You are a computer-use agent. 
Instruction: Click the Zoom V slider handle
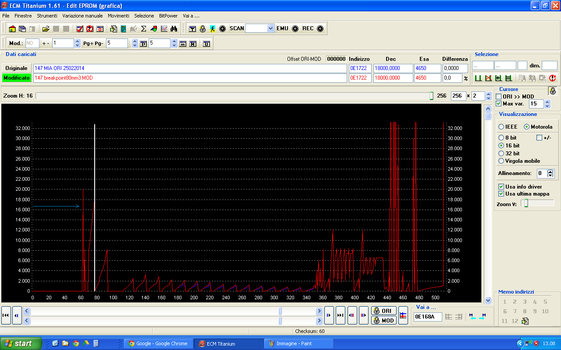pyautogui.click(x=526, y=203)
